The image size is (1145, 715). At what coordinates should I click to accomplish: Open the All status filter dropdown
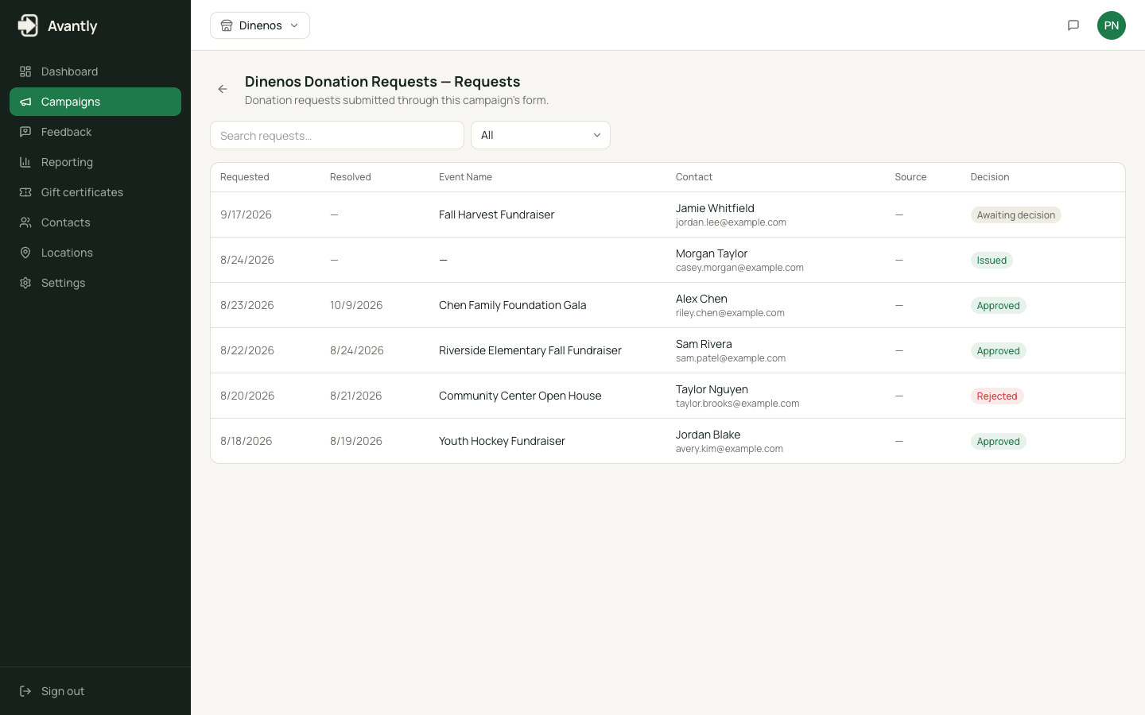coord(541,135)
